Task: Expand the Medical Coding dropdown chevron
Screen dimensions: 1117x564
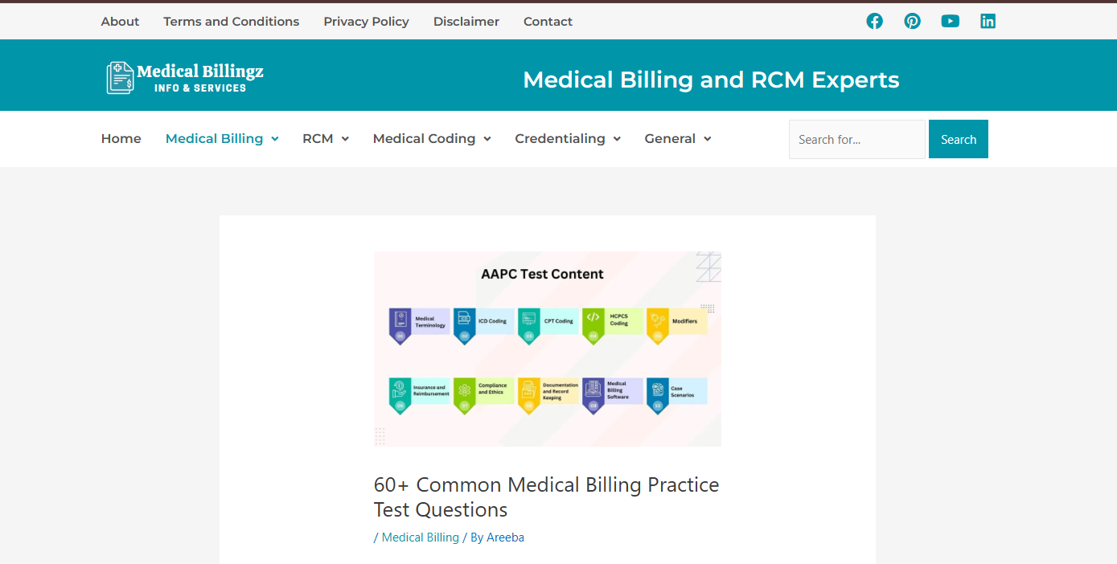Action: [x=487, y=139]
